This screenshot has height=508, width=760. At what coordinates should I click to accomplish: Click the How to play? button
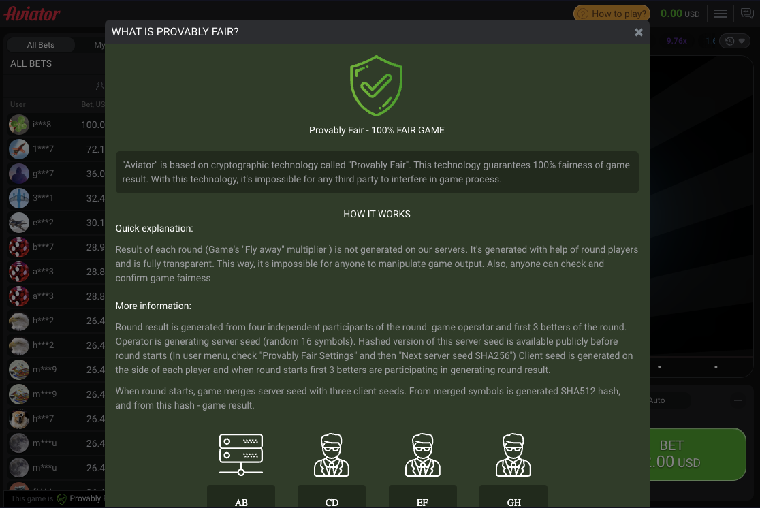[611, 14]
